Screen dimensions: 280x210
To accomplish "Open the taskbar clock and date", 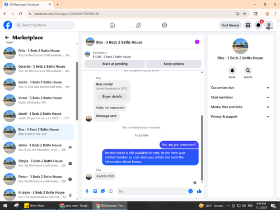I will [262, 206].
